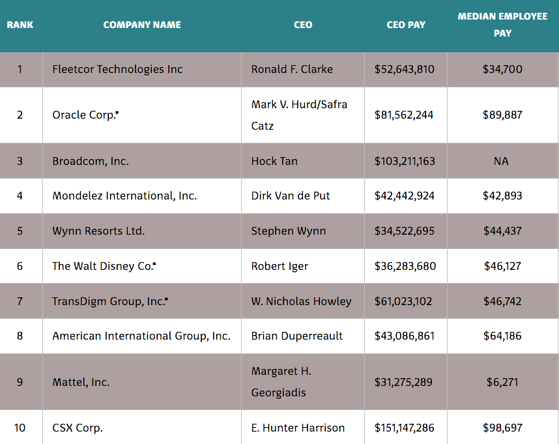
Task: Select the MEDIAN EMPLOYEE PAY header
Action: pos(502,25)
